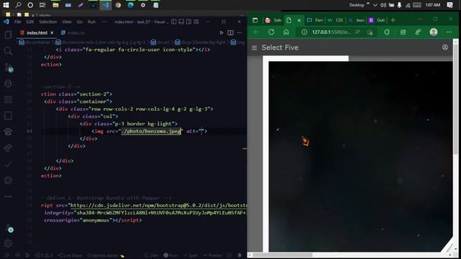Switch to the CSS W3 browser tab

(336, 20)
